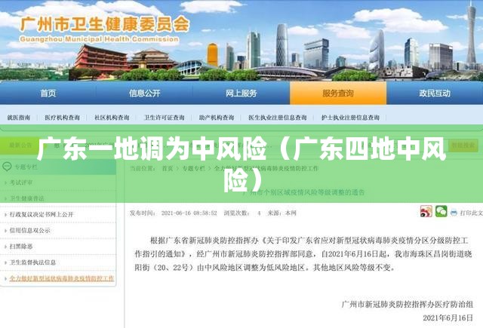Click the 来源：本网 source text
483x328 pixels.
[281, 213]
